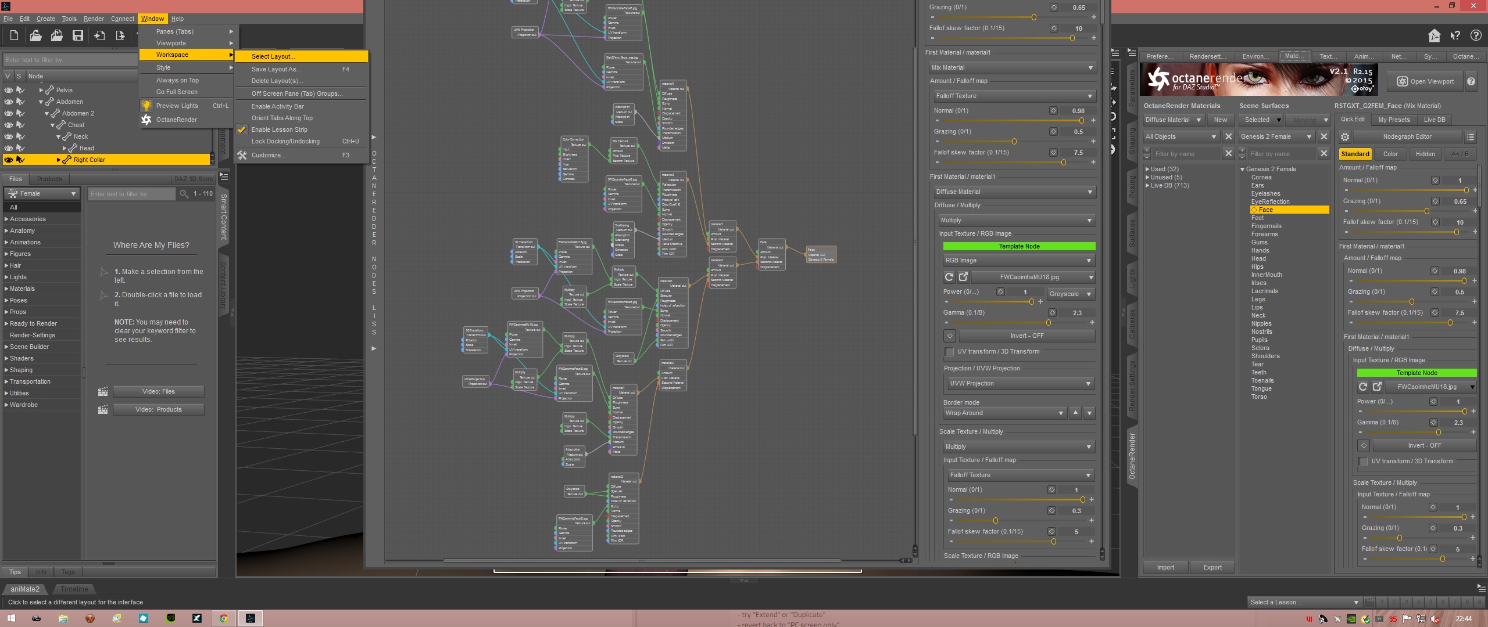The height and width of the screenshot is (627, 1488).
Task: Open the Diffuse Material type dropdown
Action: (1173, 120)
